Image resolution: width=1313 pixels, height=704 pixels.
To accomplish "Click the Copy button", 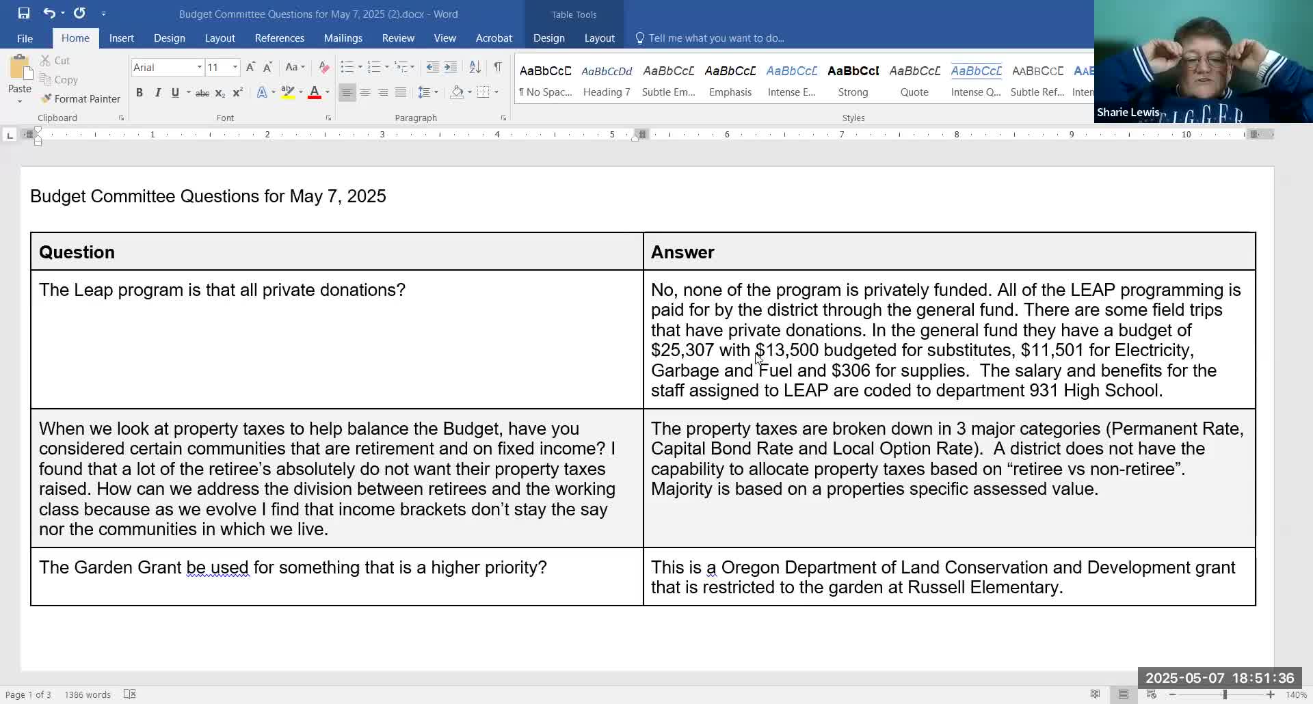I will [x=58, y=80].
